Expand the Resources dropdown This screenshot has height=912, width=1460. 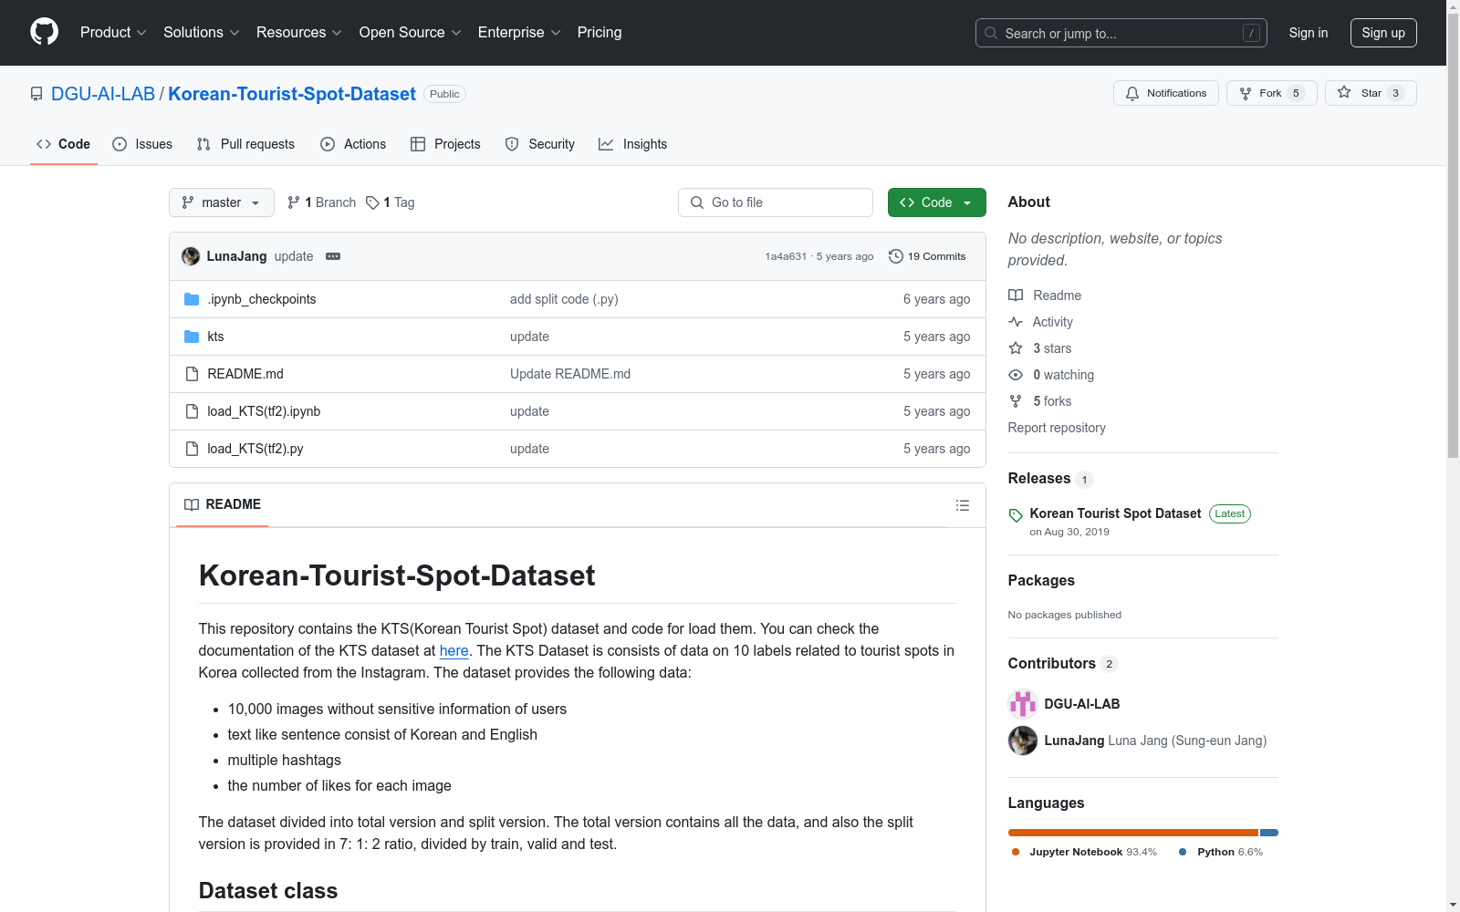(x=299, y=33)
